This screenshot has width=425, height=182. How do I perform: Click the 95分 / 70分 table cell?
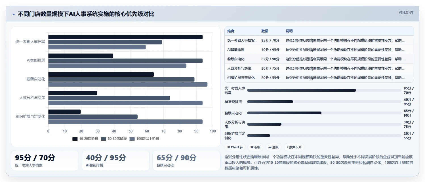click(270, 40)
